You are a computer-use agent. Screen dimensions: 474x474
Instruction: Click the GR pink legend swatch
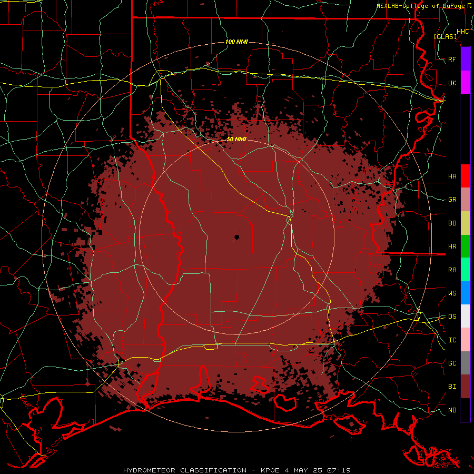(465, 200)
